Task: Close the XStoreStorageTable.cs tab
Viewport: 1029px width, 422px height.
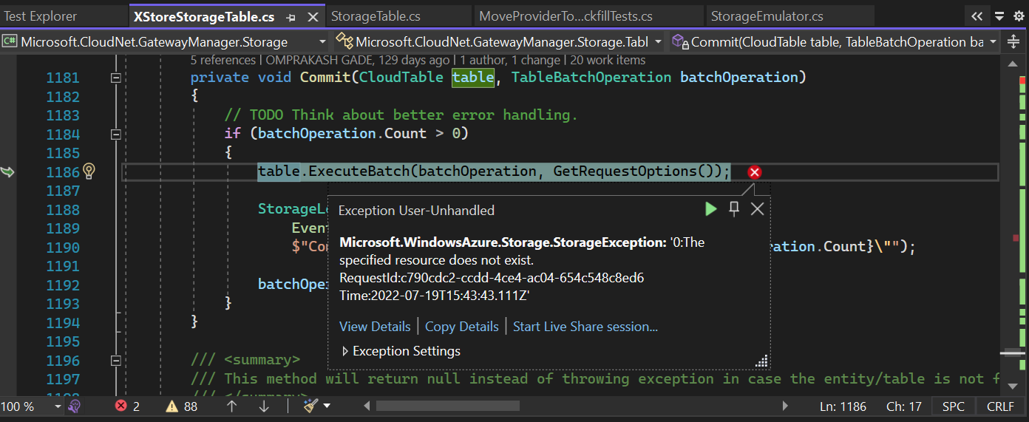Action: pos(313,16)
